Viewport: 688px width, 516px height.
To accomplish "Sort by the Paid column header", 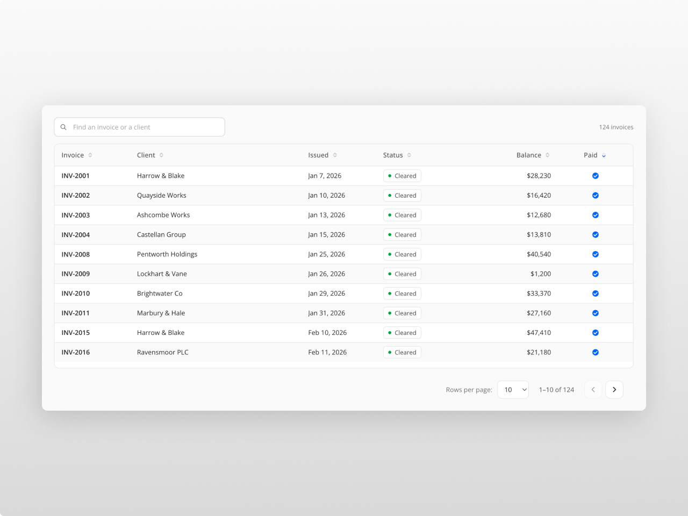I will 595,155.
